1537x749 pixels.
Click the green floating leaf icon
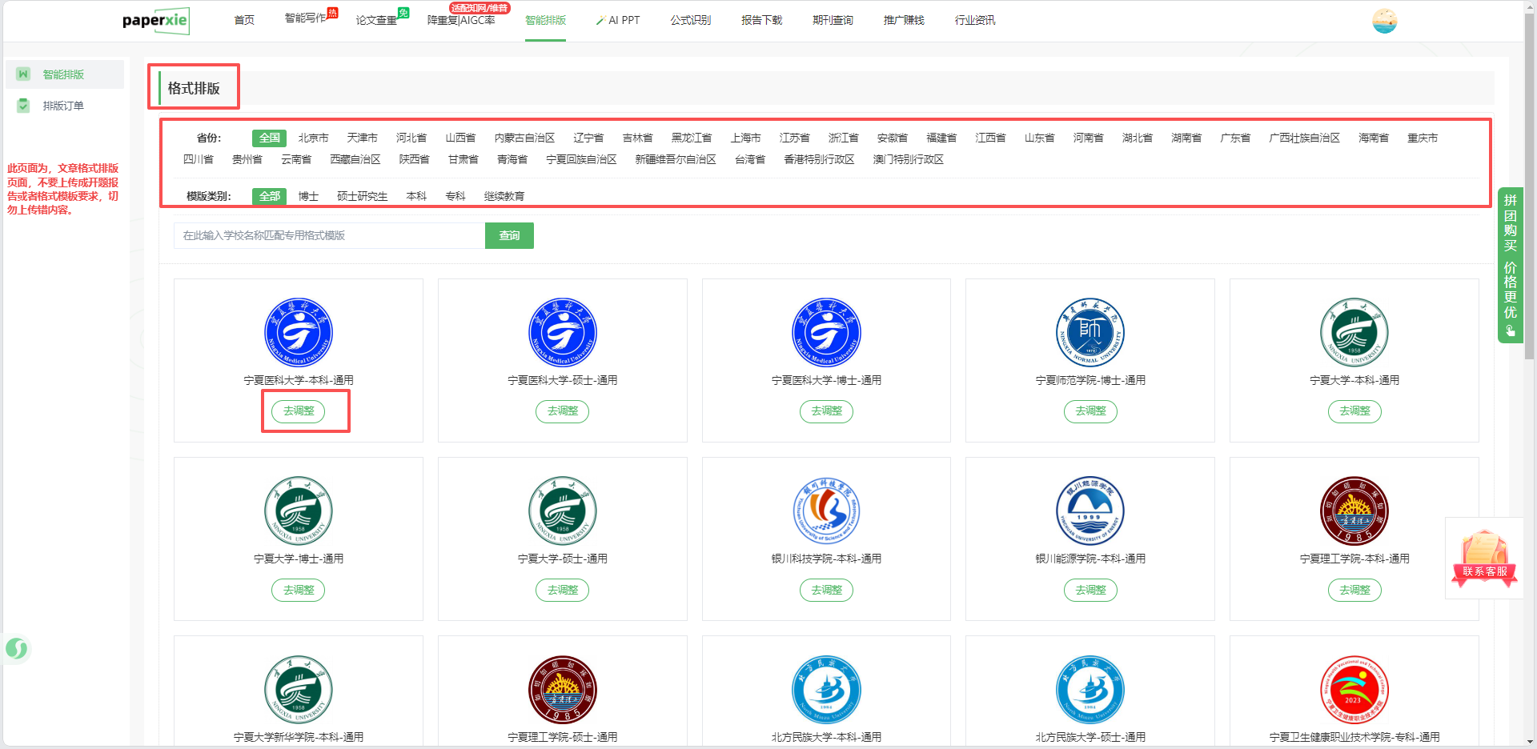point(16,648)
